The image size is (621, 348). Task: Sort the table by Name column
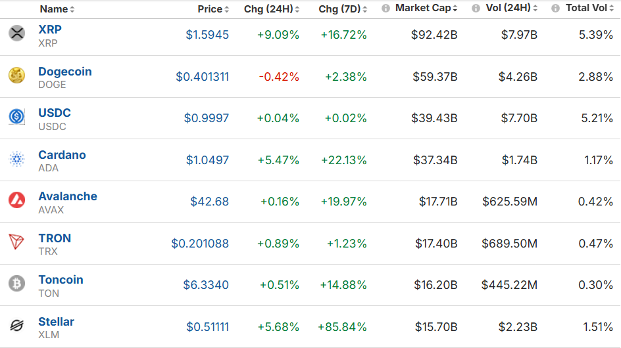tap(57, 9)
